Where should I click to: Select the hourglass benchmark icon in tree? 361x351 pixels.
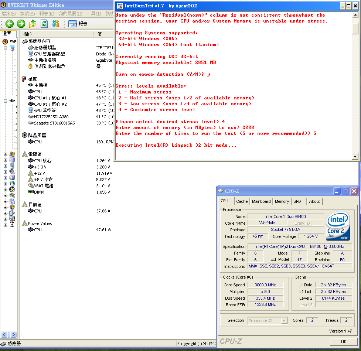tap(12, 225)
